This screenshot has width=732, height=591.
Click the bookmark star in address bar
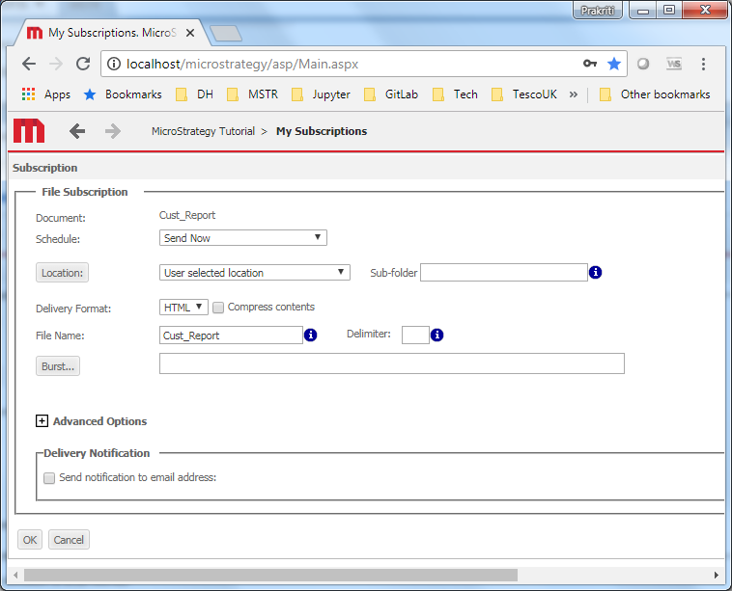[614, 64]
